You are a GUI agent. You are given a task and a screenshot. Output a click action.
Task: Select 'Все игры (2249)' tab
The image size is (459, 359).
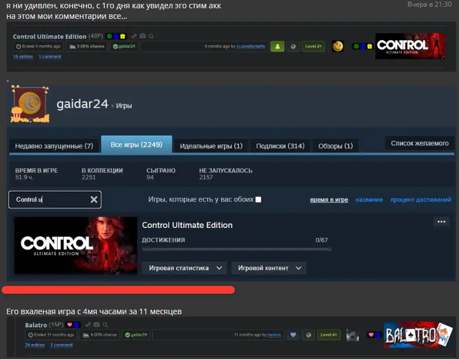[x=136, y=144]
